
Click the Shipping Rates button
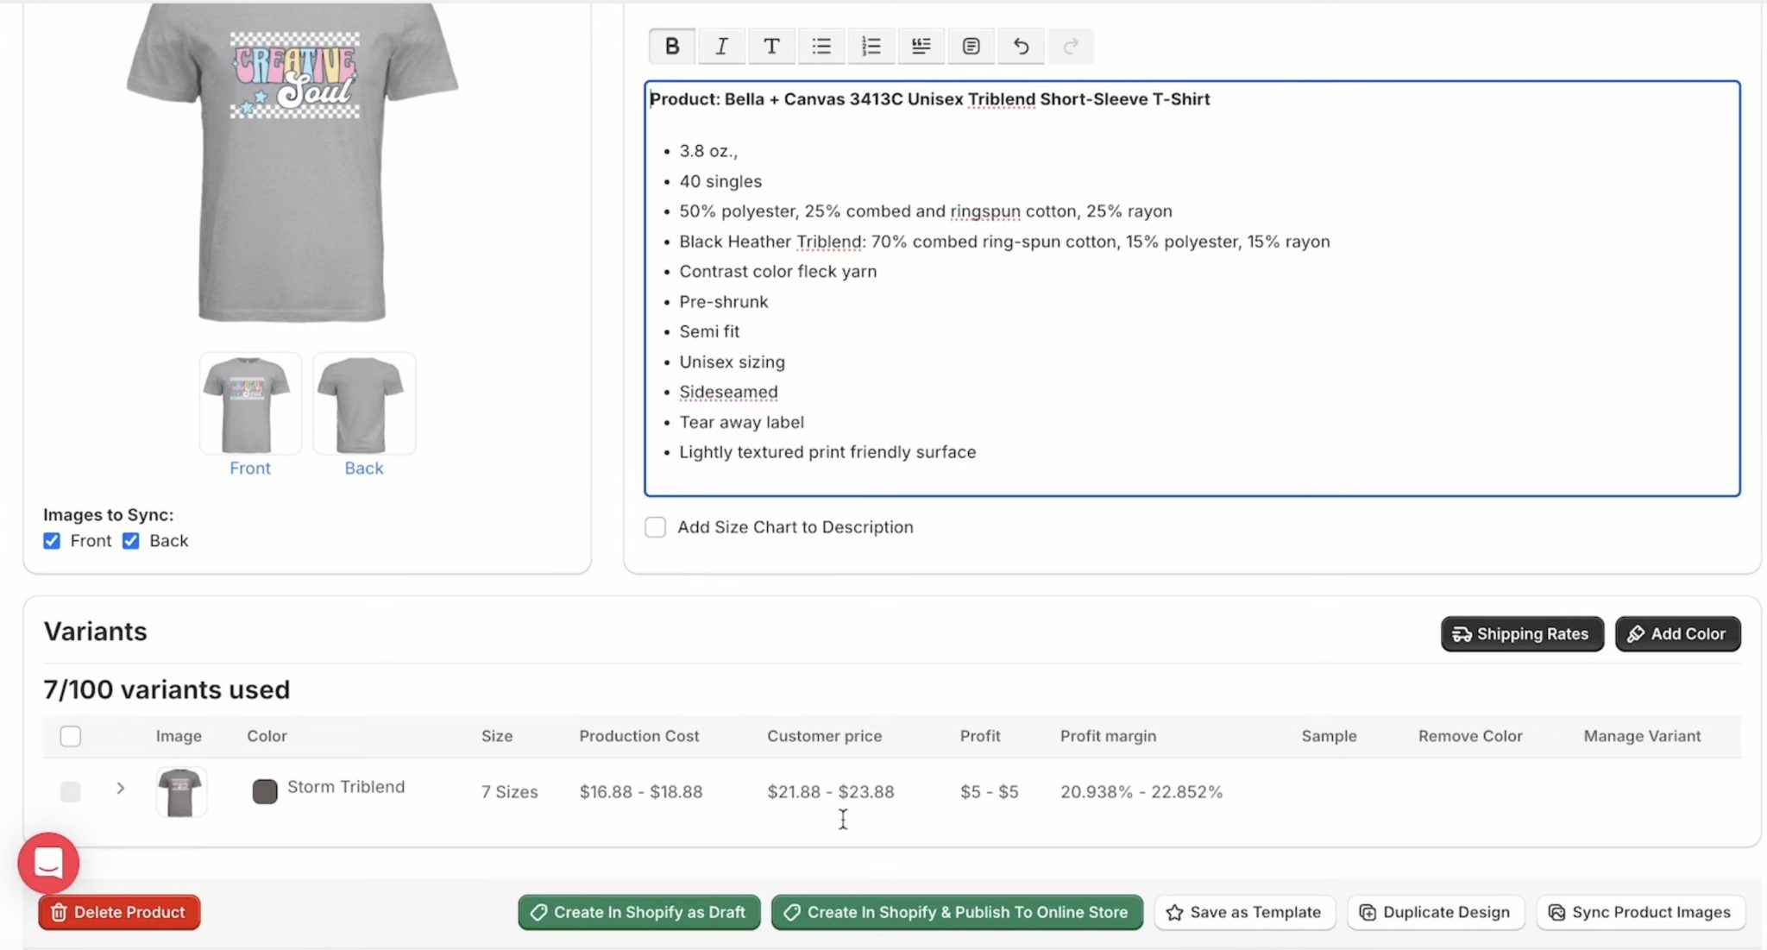click(x=1521, y=634)
